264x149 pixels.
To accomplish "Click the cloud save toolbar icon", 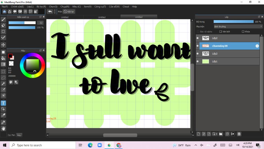I will point(4,11).
